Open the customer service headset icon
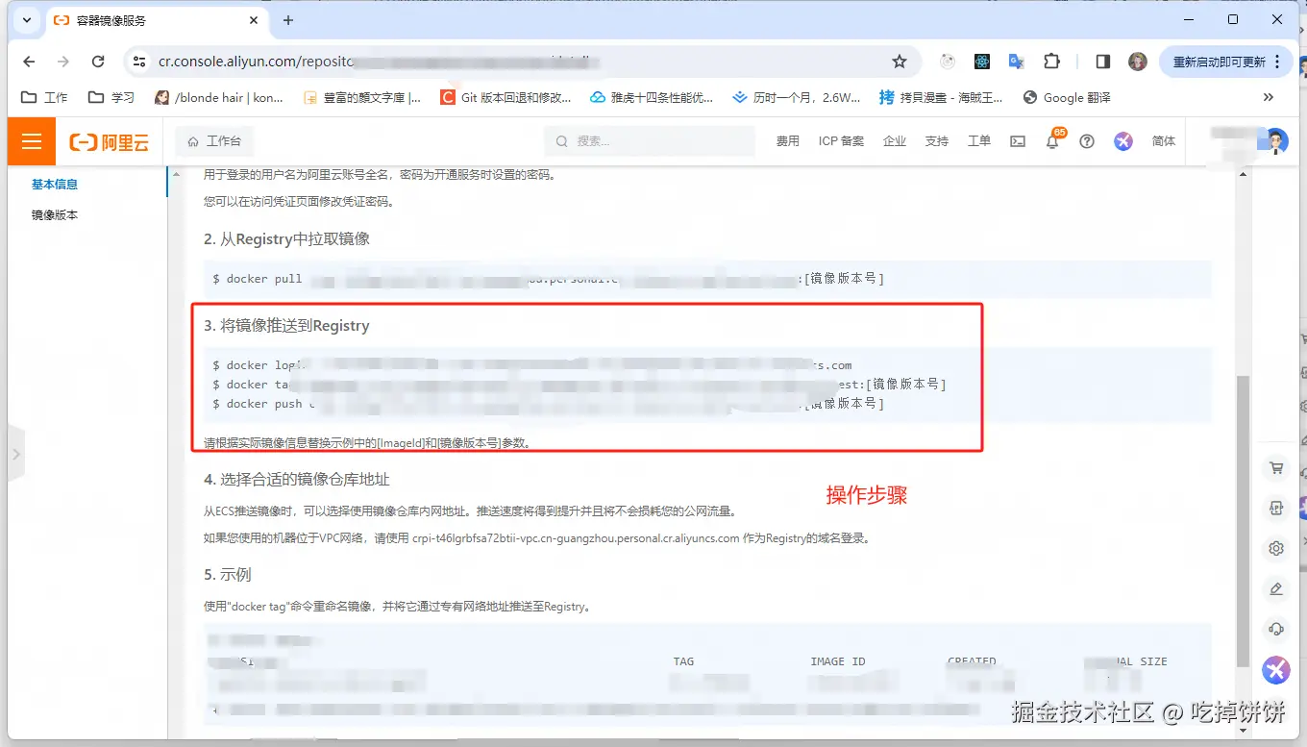The width and height of the screenshot is (1307, 747). coord(1276,629)
